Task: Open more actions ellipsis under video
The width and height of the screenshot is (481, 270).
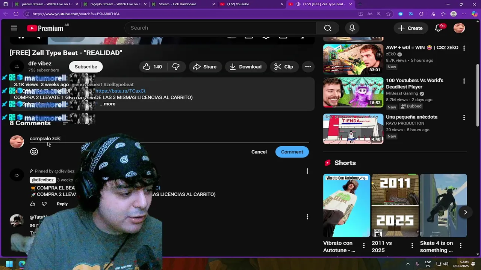Action: click(308, 67)
